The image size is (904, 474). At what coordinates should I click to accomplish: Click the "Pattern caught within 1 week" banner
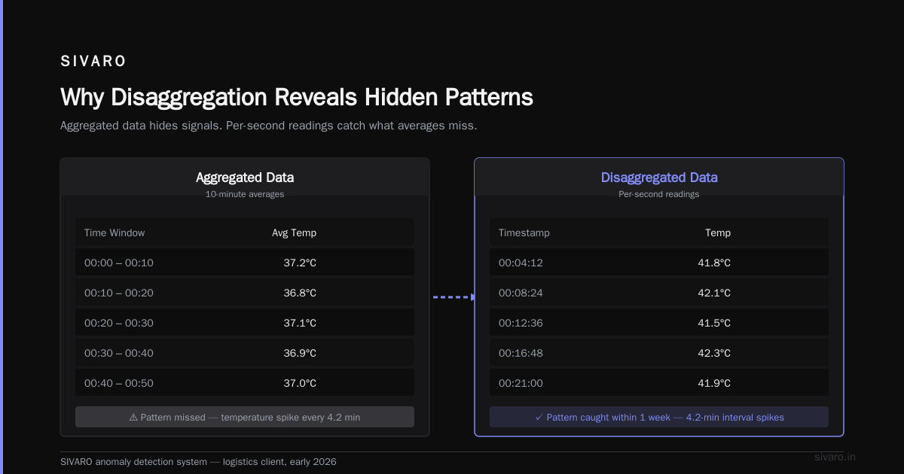pyautogui.click(x=659, y=417)
